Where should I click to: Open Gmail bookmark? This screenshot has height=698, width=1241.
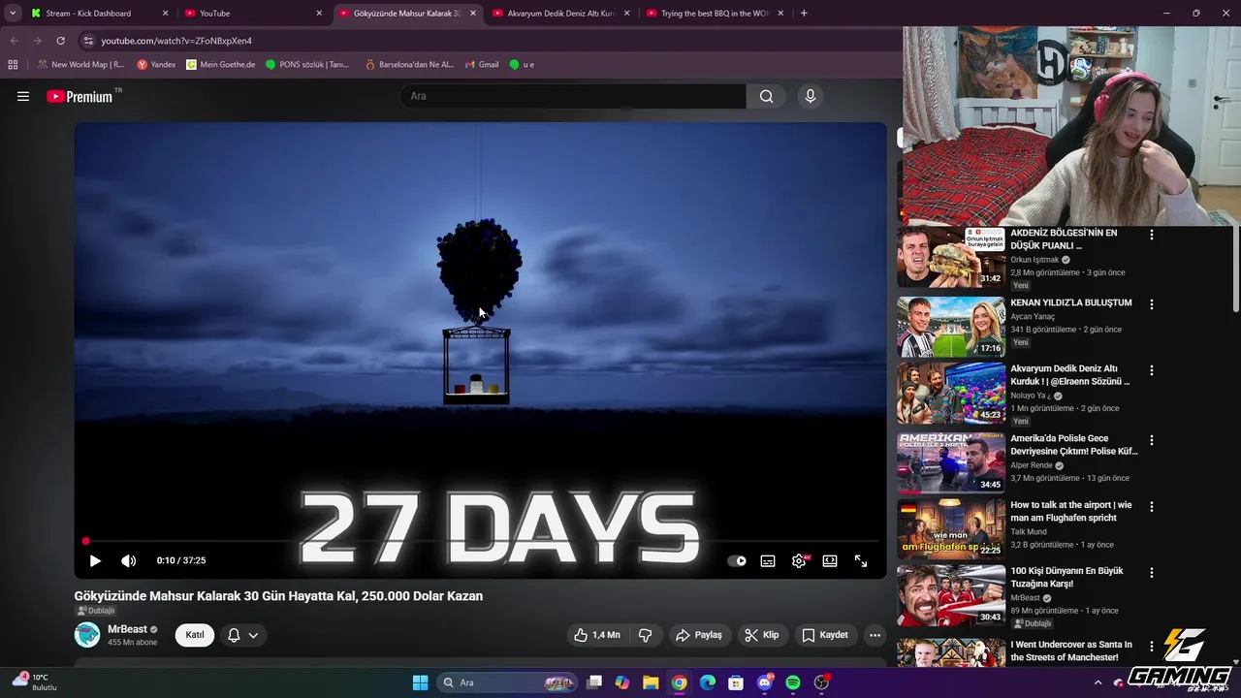tap(481, 65)
